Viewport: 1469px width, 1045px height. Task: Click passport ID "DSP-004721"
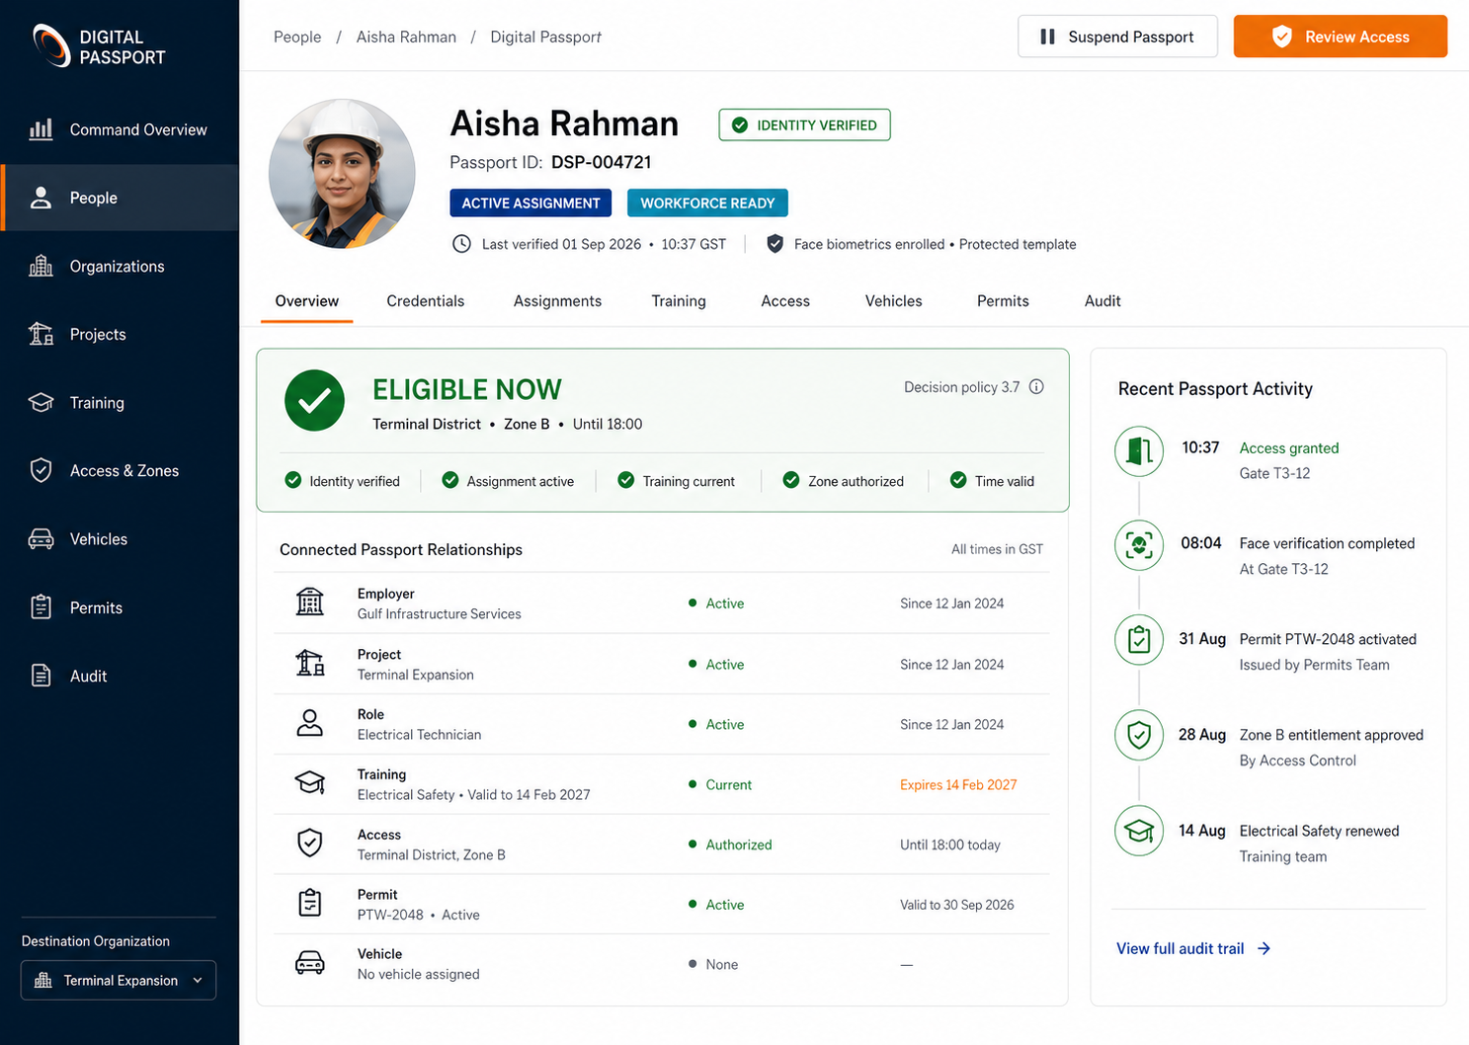[601, 162]
